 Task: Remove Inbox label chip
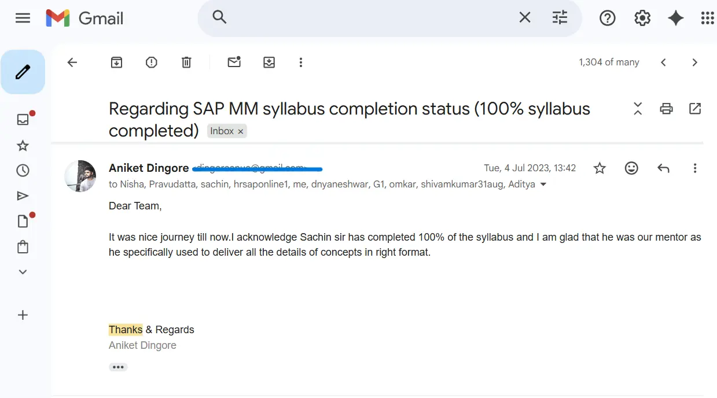241,131
